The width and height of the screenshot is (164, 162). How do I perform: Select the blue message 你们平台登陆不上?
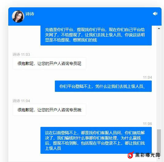(103, 86)
